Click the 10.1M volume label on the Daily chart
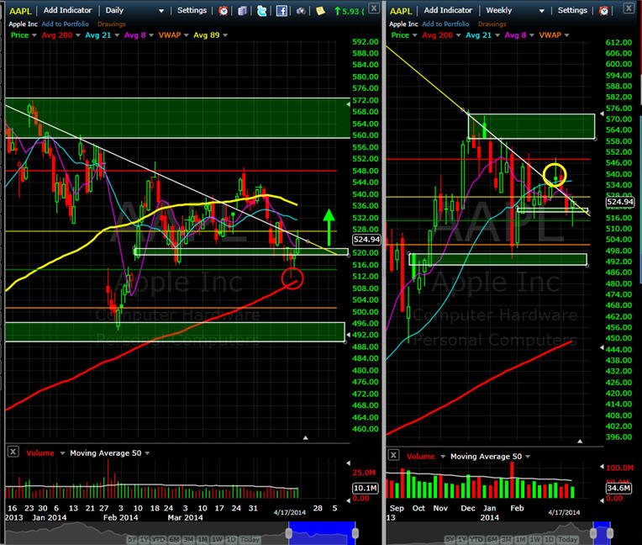Screen dimensions: 642x545 coord(366,488)
